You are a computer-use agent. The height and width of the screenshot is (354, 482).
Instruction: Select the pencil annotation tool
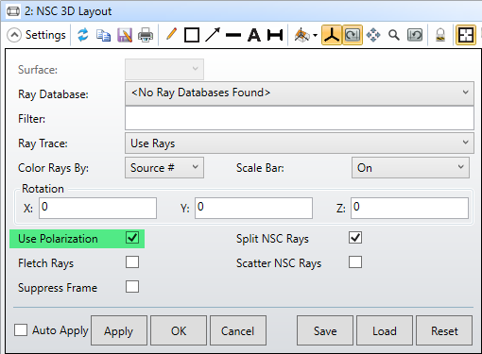click(x=171, y=34)
